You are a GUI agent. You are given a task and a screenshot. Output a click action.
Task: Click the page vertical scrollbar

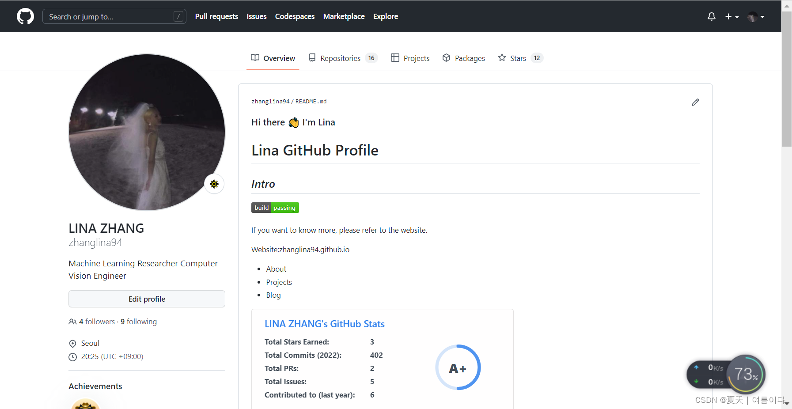[x=787, y=80]
